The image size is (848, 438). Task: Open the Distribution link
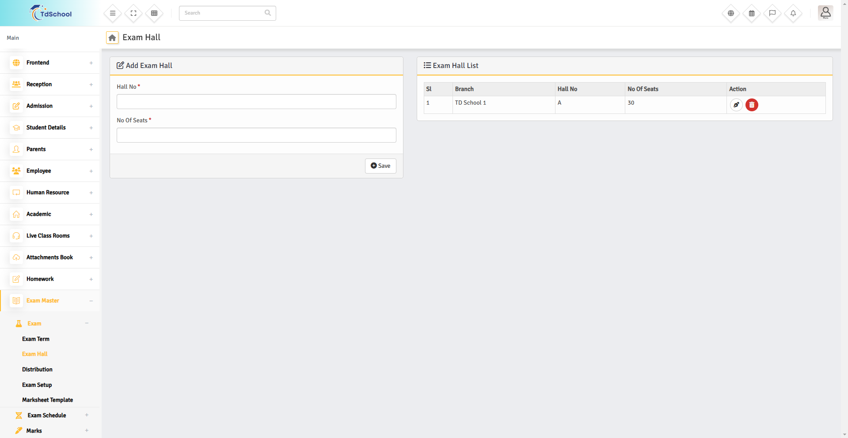click(x=37, y=370)
